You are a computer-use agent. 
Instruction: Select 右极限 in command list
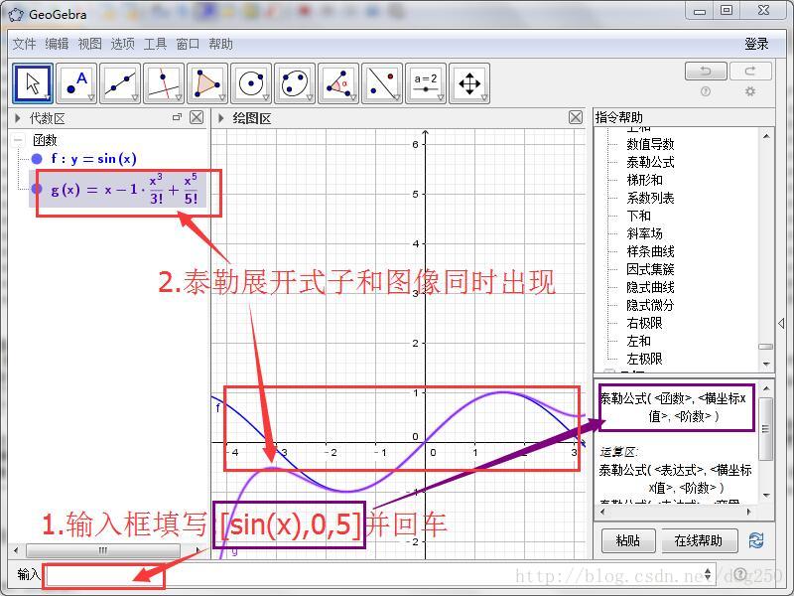click(x=644, y=323)
